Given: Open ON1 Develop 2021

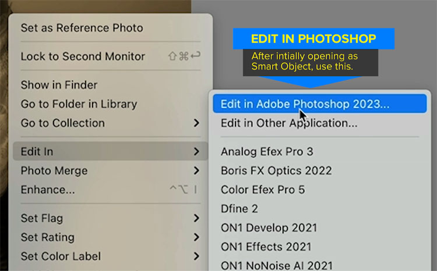Looking at the screenshot, I should [320, 227].
